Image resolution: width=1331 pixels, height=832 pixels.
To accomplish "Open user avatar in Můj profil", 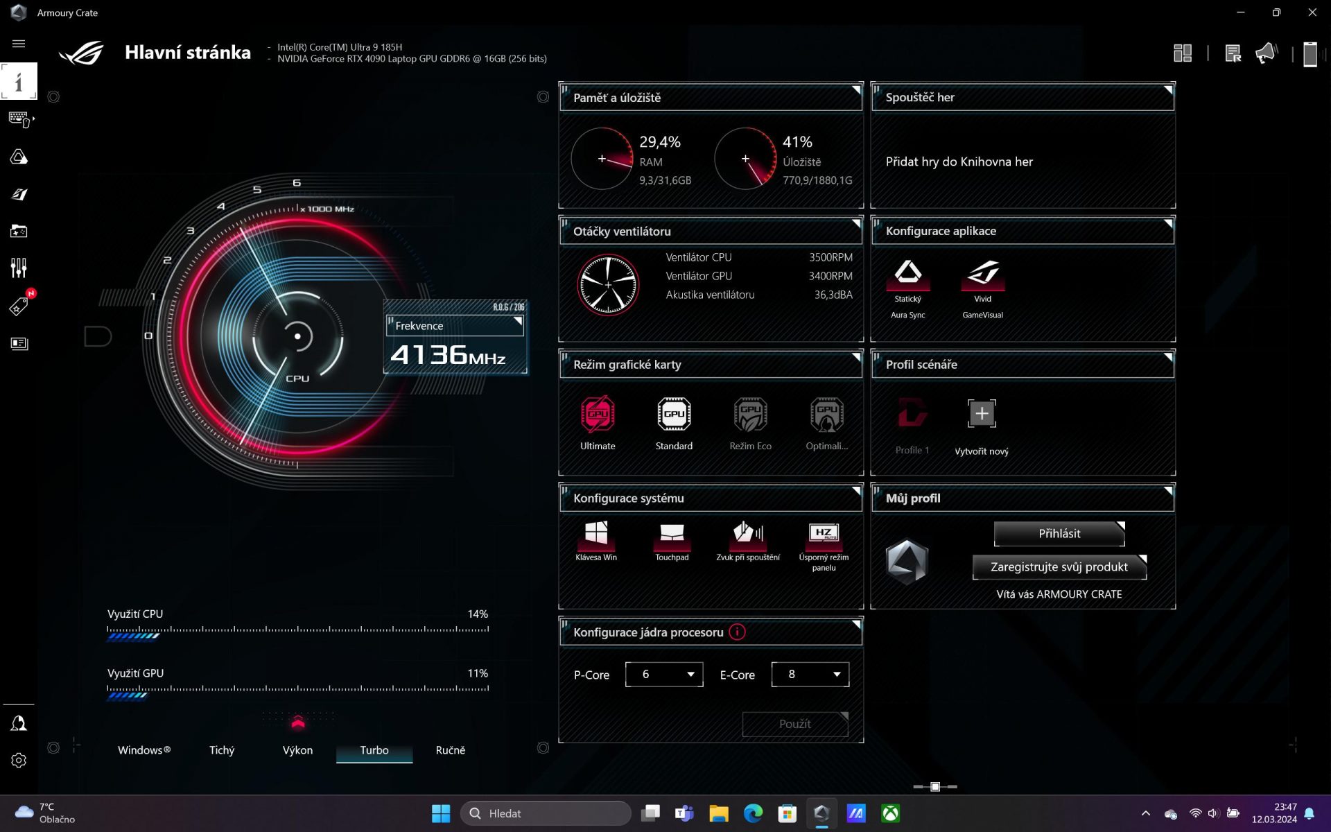I will (907, 562).
